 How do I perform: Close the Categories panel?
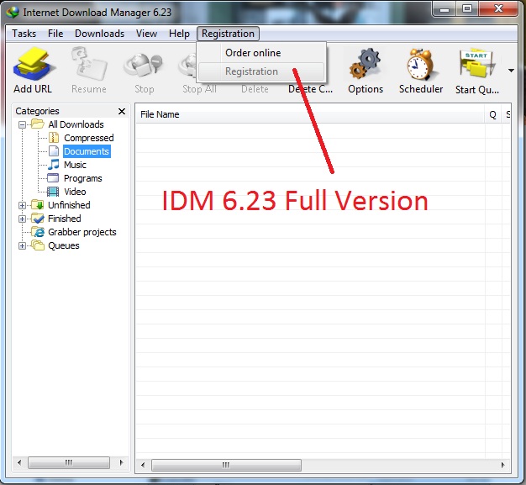122,111
